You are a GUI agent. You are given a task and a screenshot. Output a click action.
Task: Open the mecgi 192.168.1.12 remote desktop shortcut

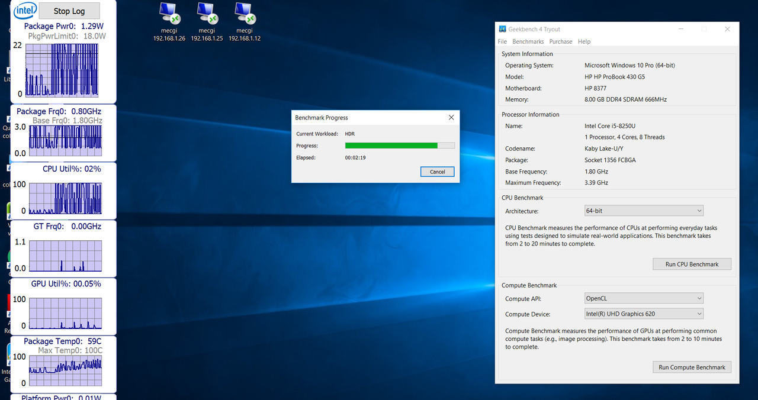tap(245, 22)
